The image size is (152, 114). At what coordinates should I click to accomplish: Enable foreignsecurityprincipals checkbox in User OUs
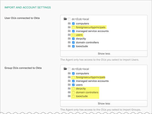[x=73, y=27]
